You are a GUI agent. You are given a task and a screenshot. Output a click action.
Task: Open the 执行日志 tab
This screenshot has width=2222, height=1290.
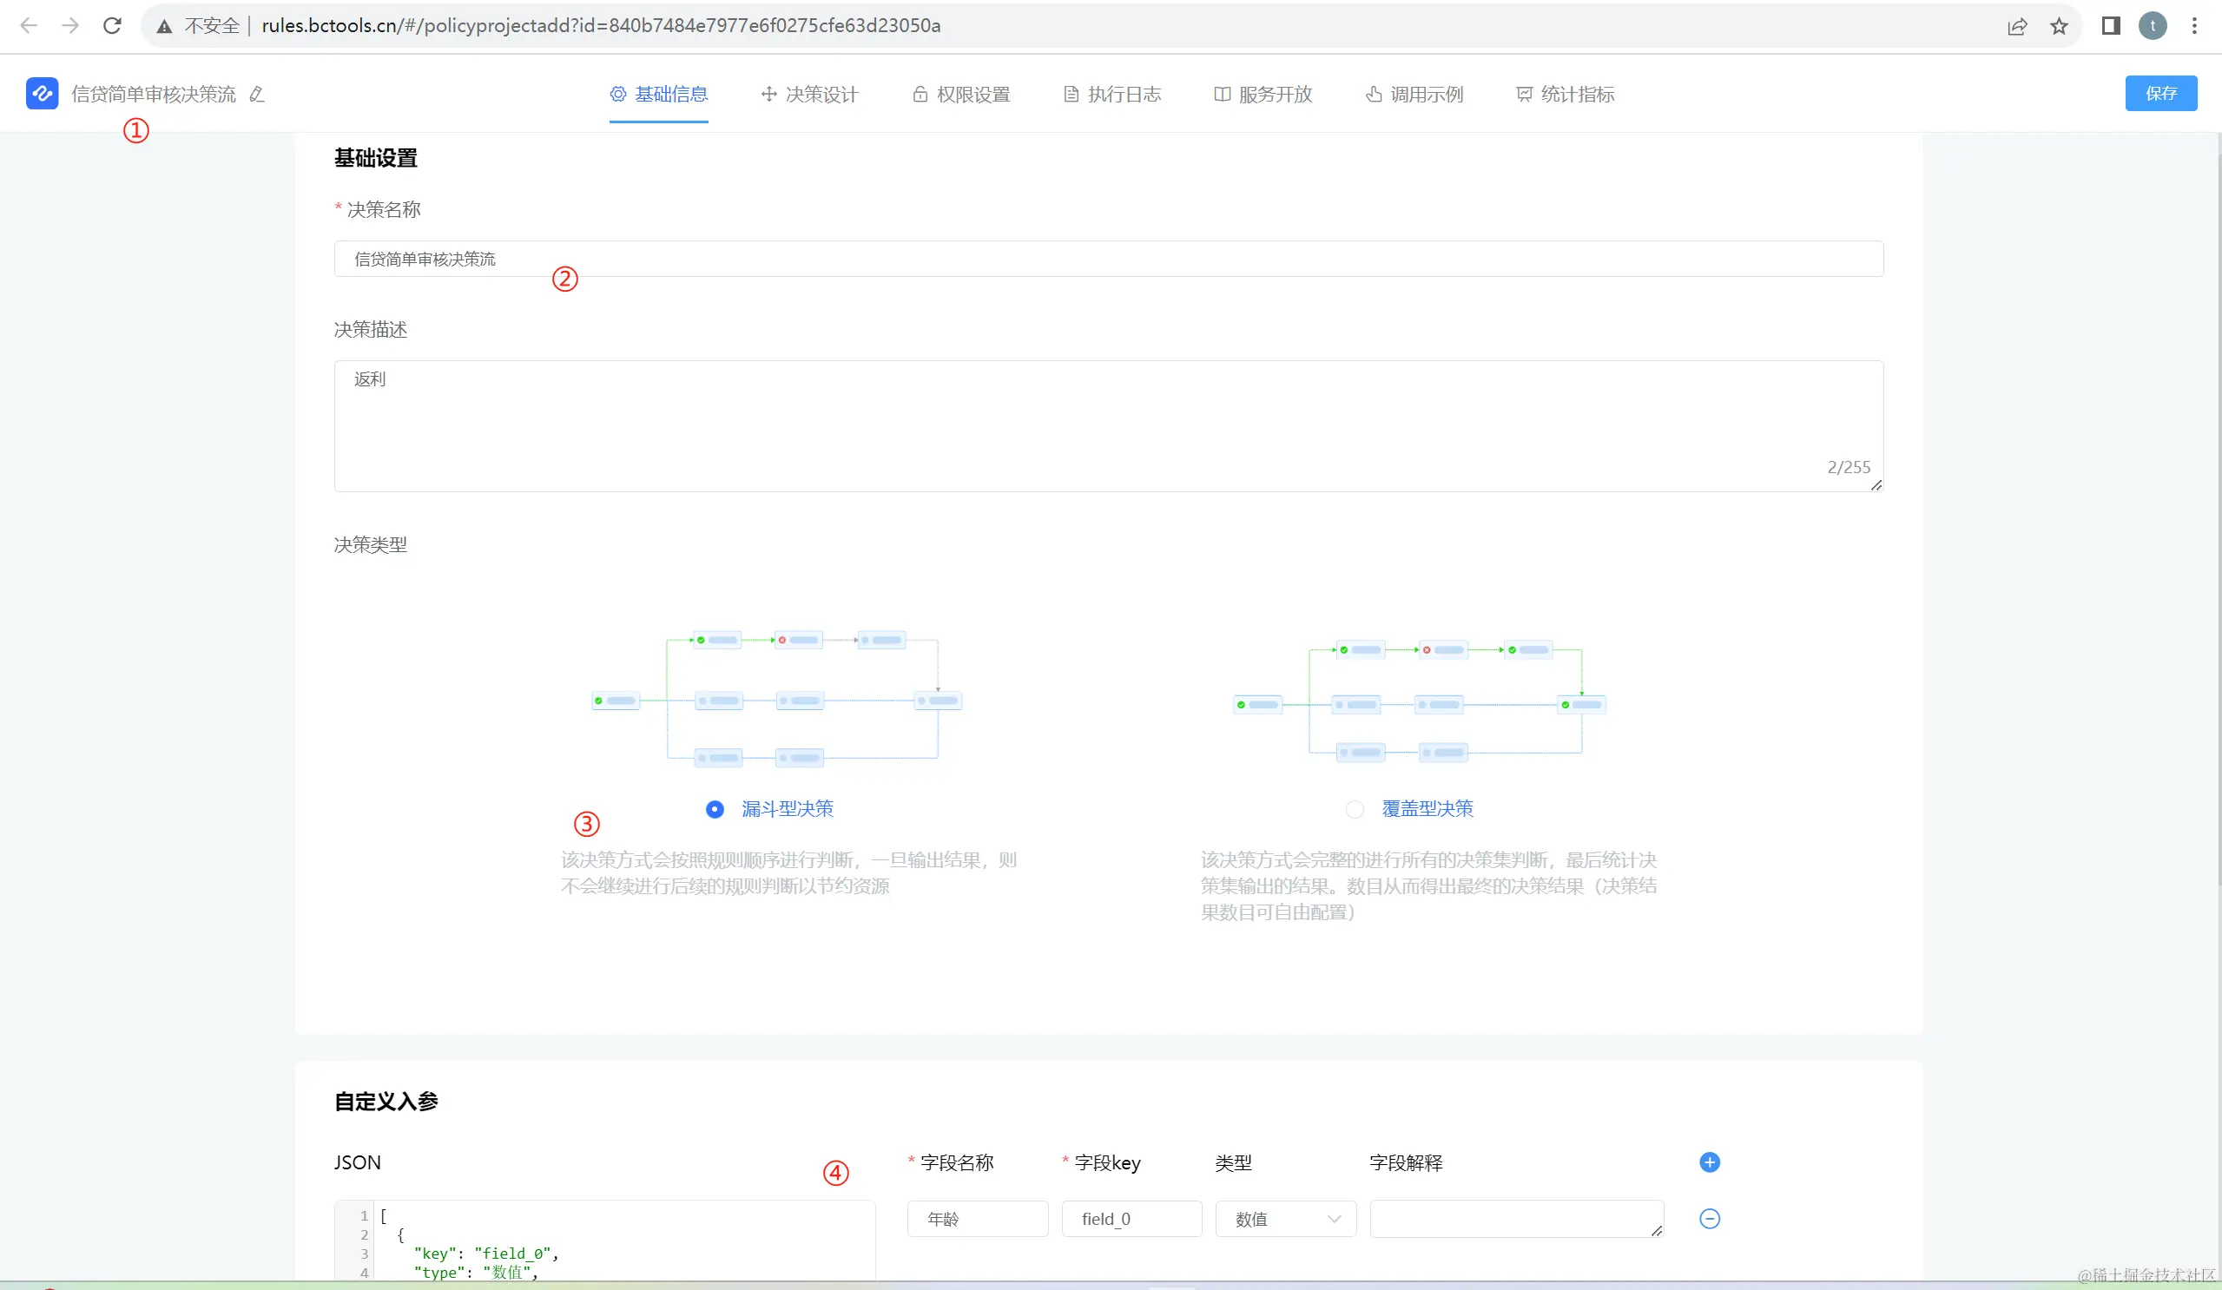(x=1112, y=95)
